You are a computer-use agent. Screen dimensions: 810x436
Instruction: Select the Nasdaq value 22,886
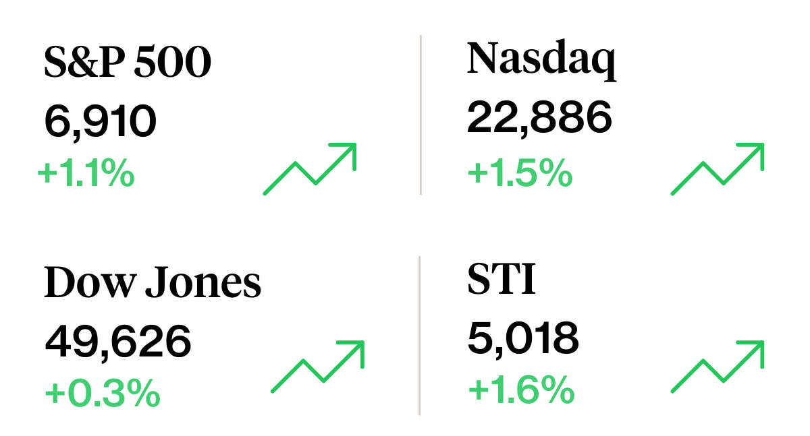[x=539, y=117]
